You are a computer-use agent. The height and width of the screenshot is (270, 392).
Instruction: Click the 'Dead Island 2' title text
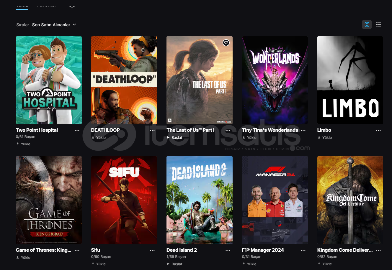pyautogui.click(x=182, y=250)
